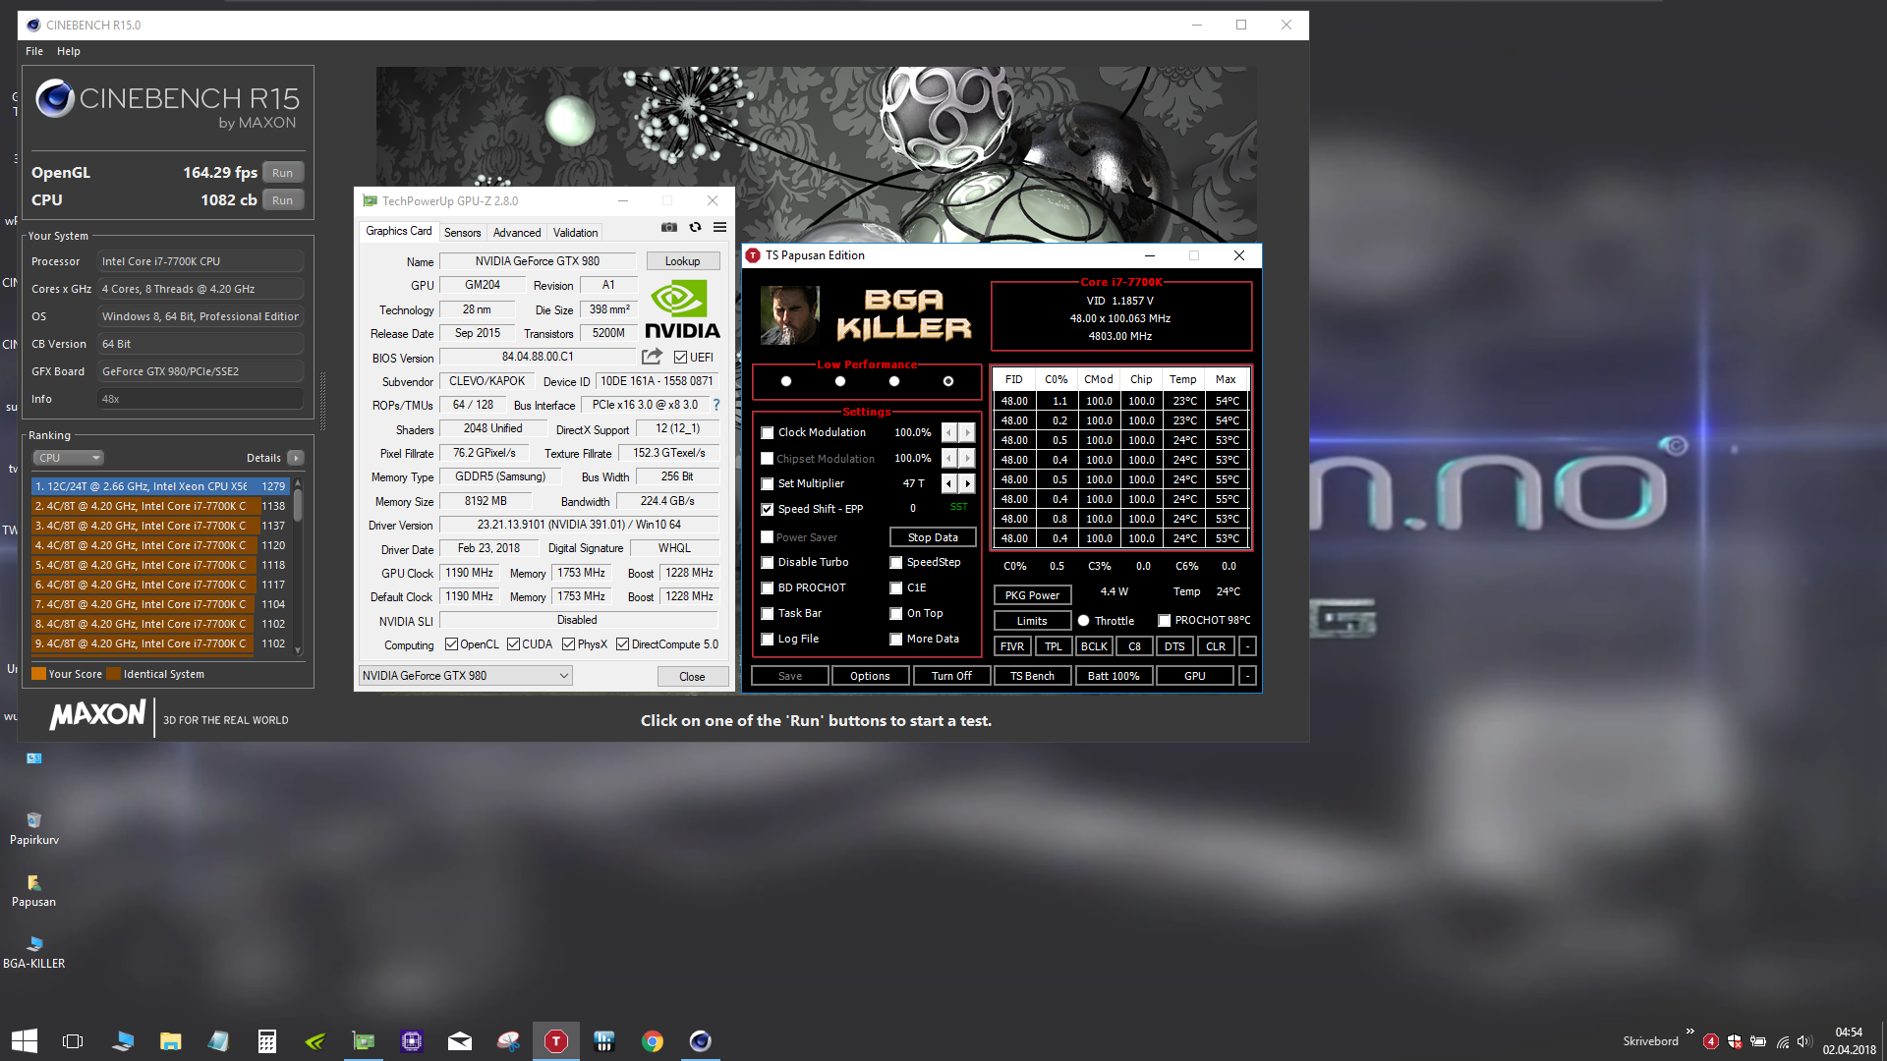Click volume speaker tray icon
The height and width of the screenshot is (1061, 1887).
coord(1803,1041)
